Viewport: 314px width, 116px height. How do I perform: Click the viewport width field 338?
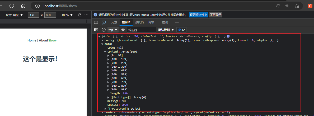[34, 15]
